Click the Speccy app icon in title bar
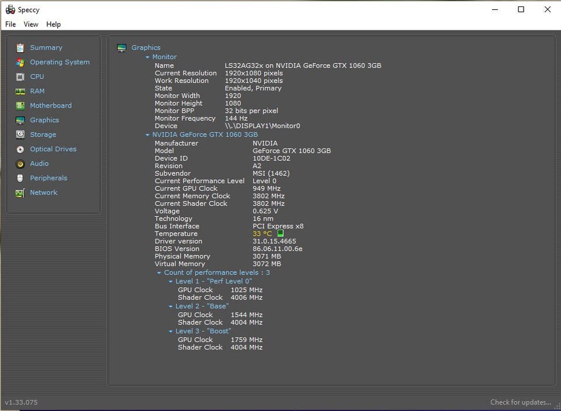The width and height of the screenshot is (561, 411). [x=11, y=10]
